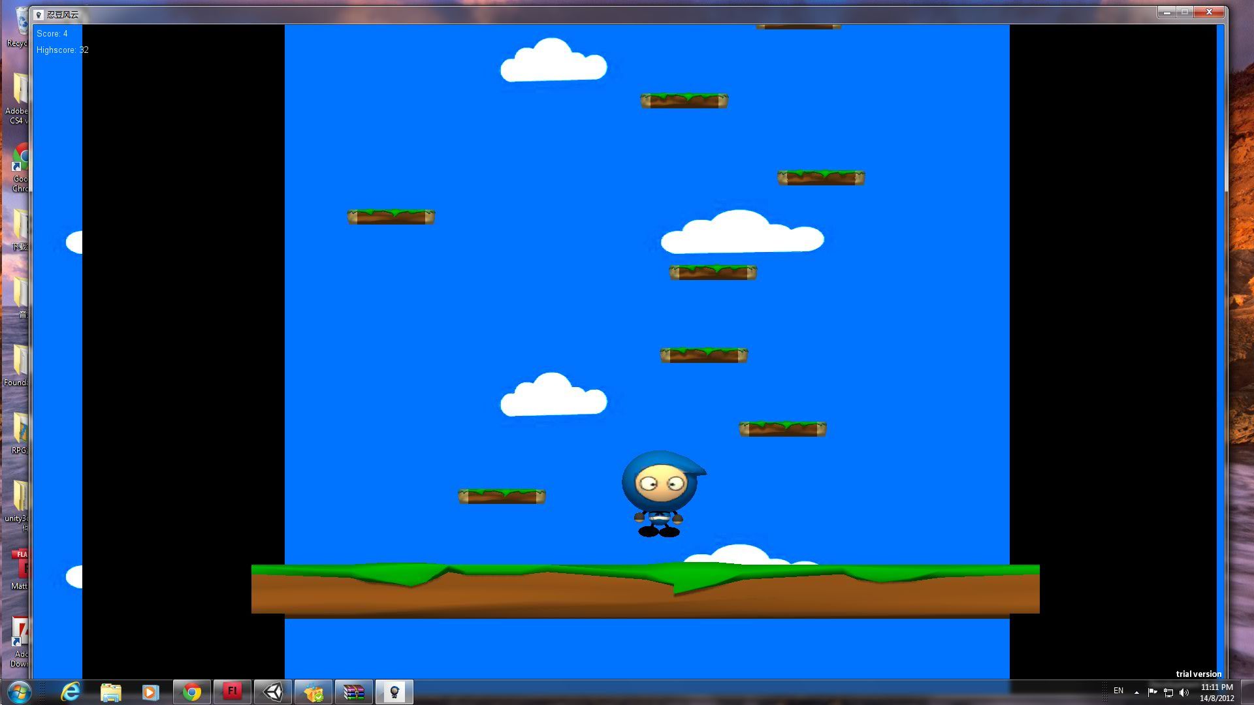The width and height of the screenshot is (1254, 705).
Task: Open the Action Center flag icon
Action: [1152, 692]
